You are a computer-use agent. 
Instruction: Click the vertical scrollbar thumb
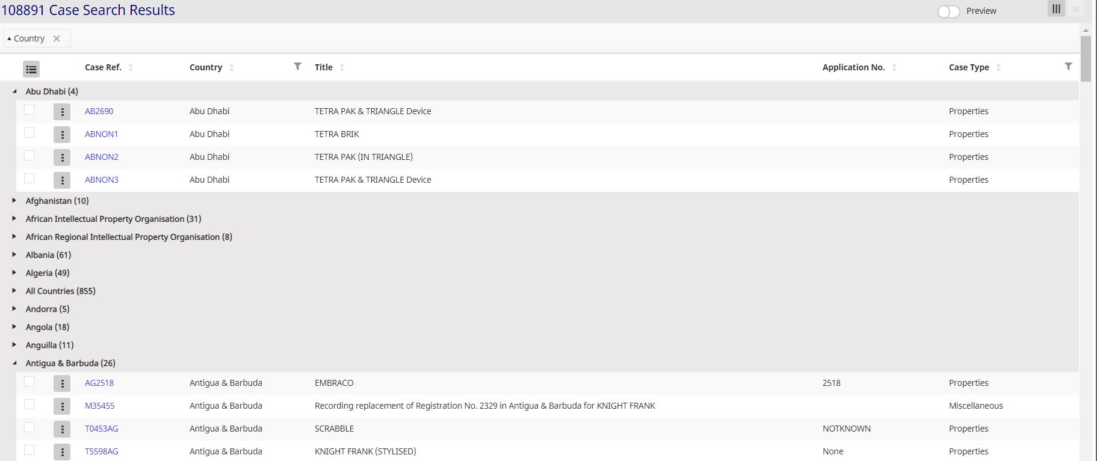pos(1086,58)
